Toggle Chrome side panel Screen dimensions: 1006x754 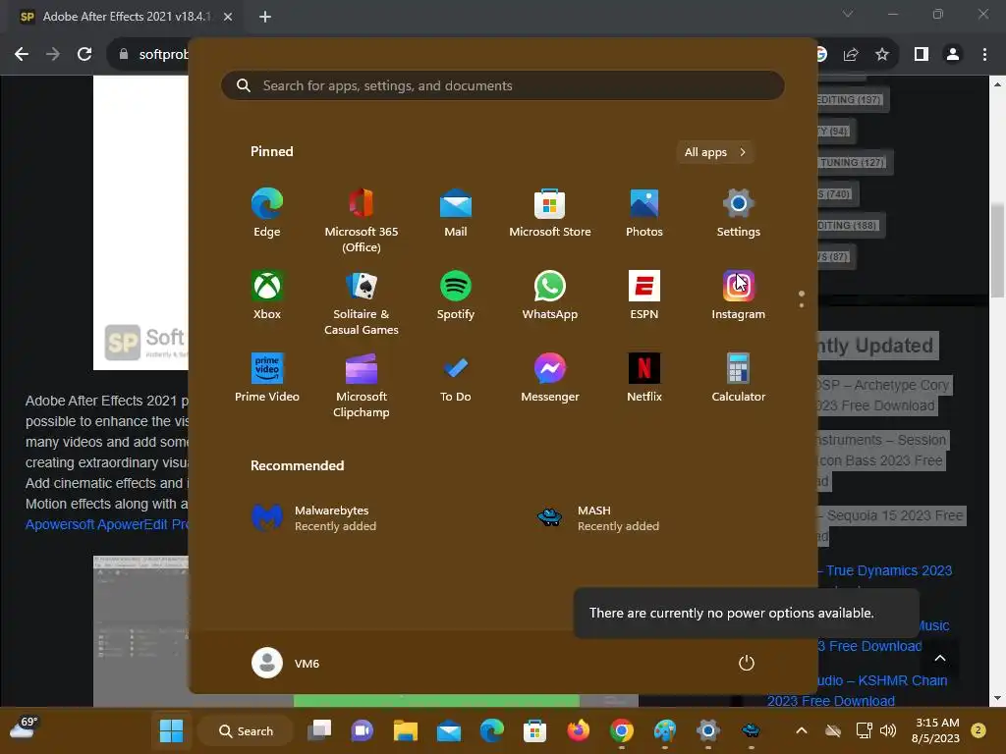922,55
